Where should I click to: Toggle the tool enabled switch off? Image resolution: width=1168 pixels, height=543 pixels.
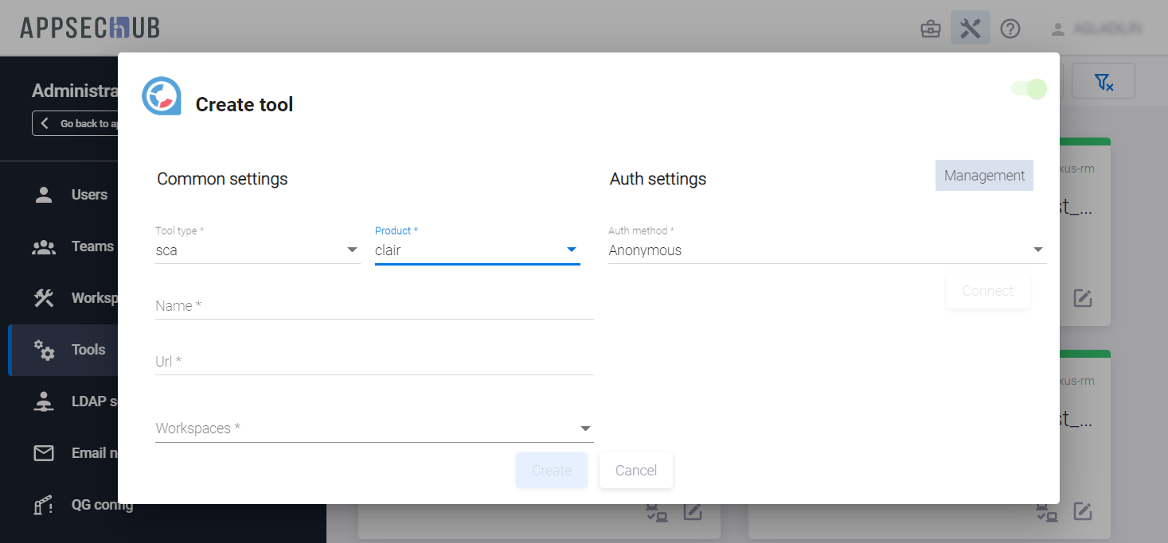point(1029,89)
